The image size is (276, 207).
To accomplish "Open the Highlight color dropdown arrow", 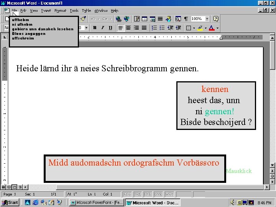I will pos(205,28).
